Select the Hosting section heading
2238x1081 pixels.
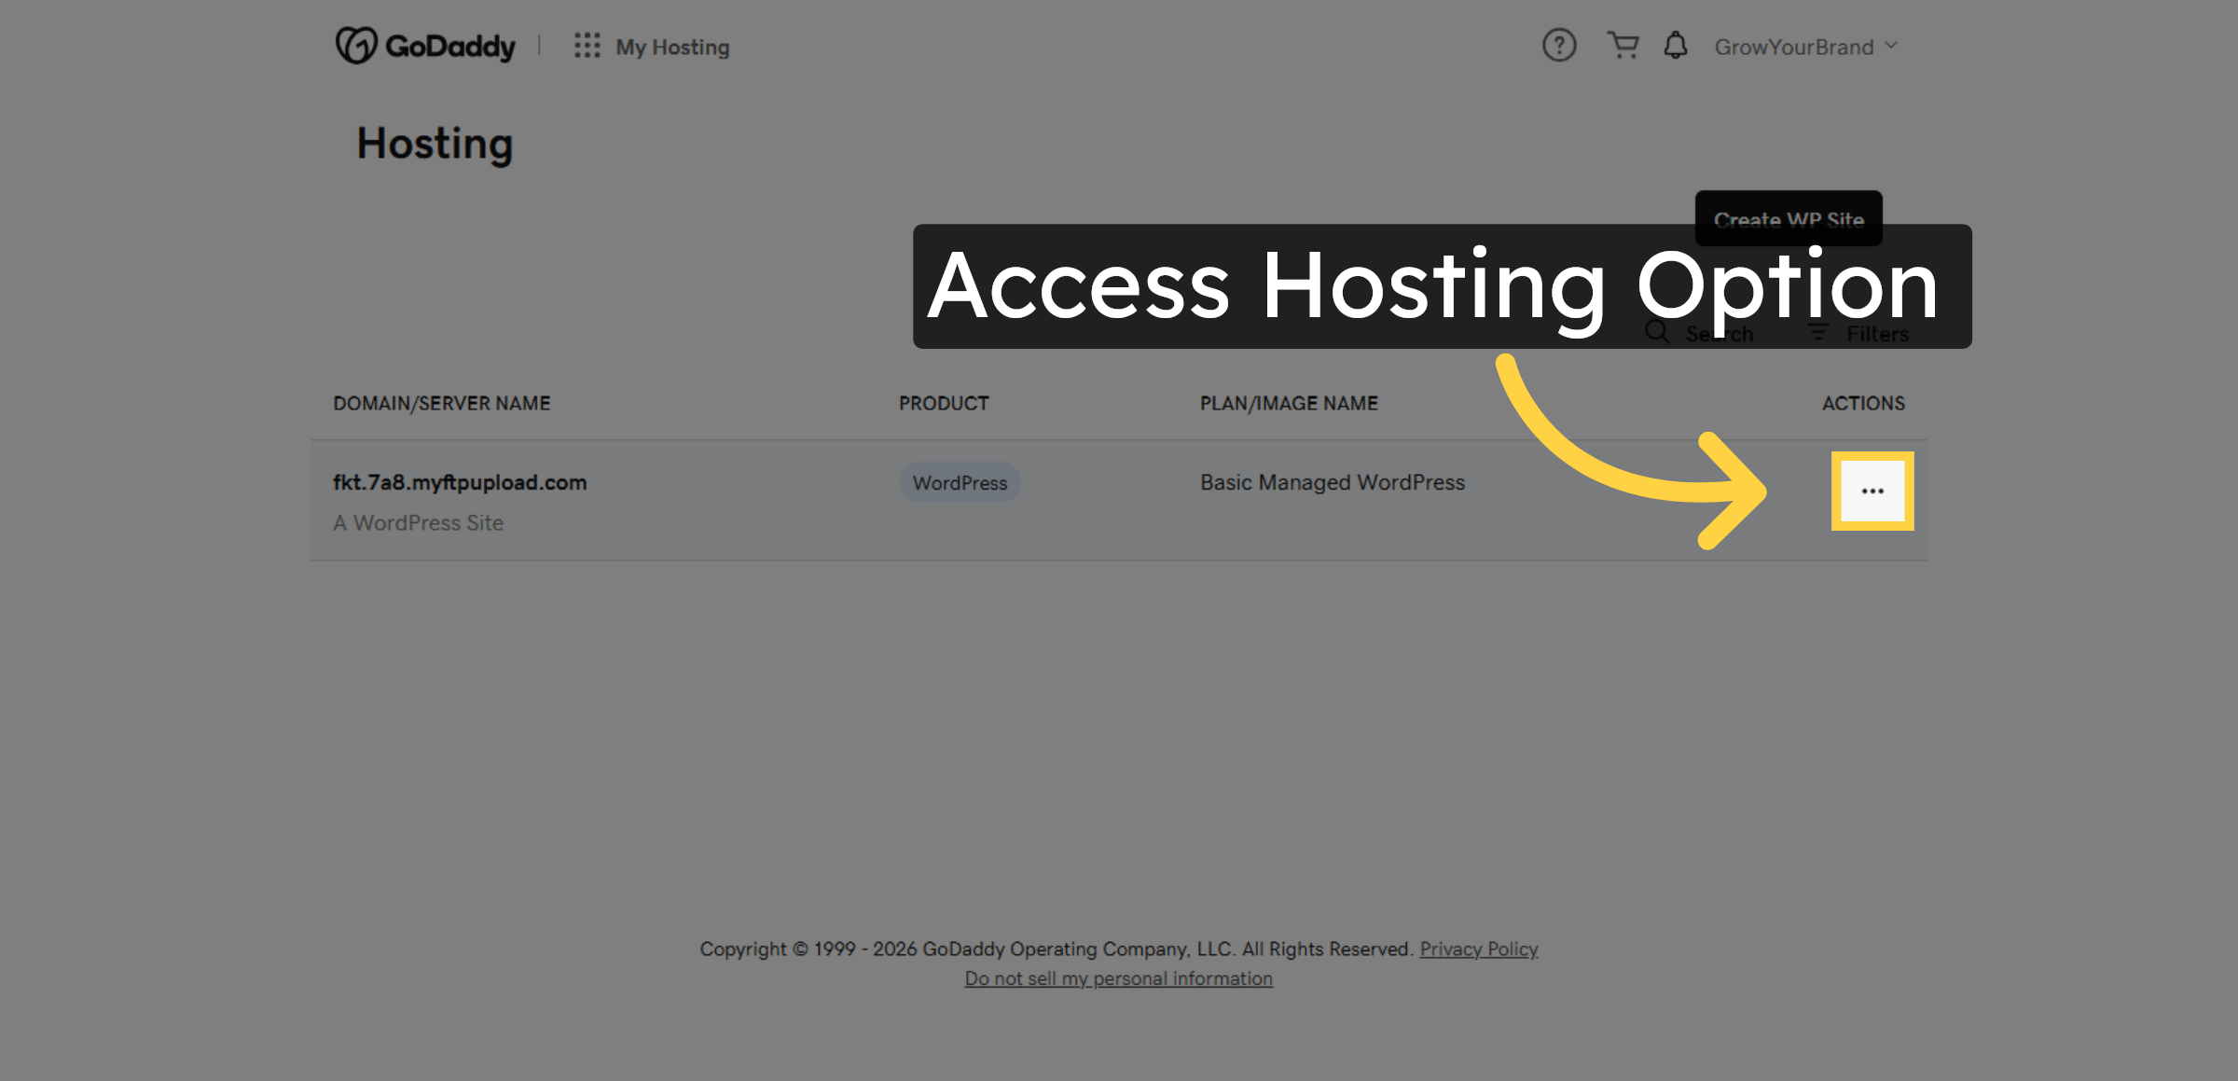435,144
